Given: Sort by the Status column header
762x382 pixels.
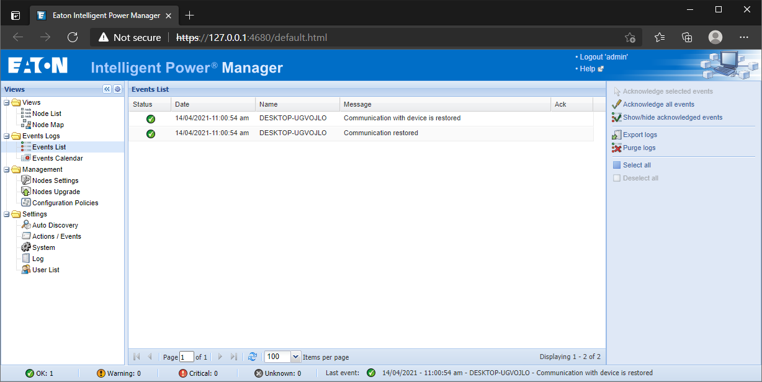Looking at the screenshot, I should pos(150,104).
